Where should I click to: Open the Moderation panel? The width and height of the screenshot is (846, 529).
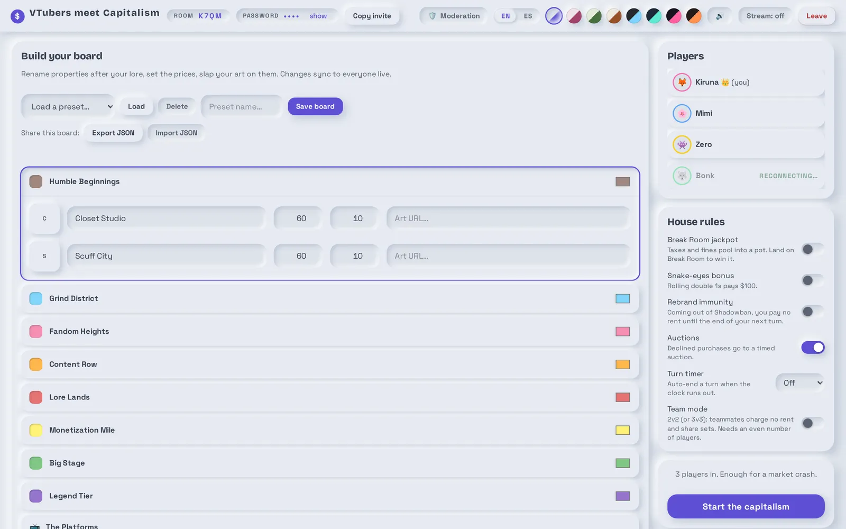click(454, 16)
